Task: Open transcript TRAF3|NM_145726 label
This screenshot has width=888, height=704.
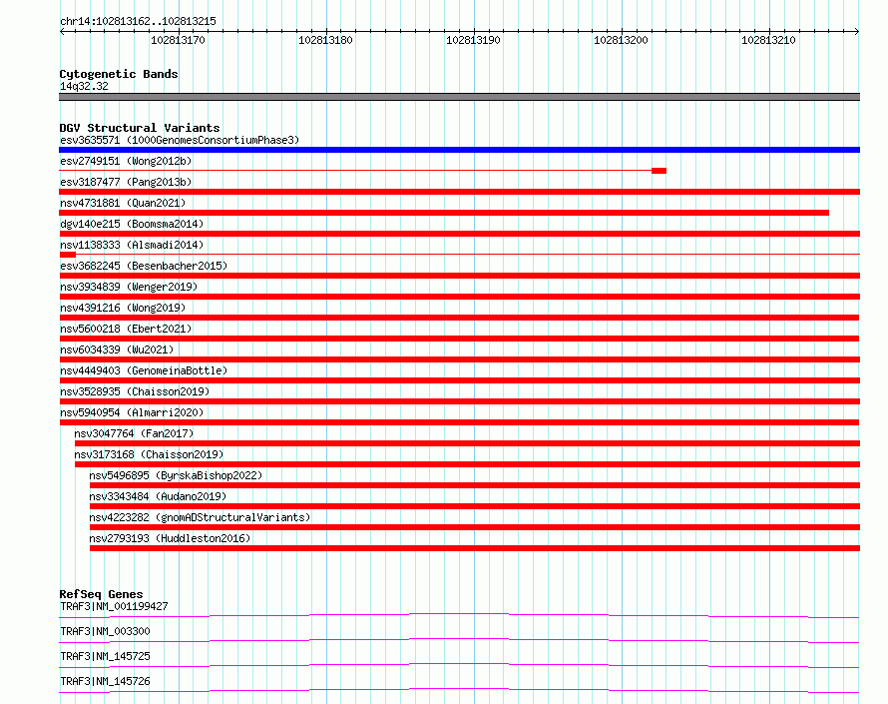Action: pos(105,681)
